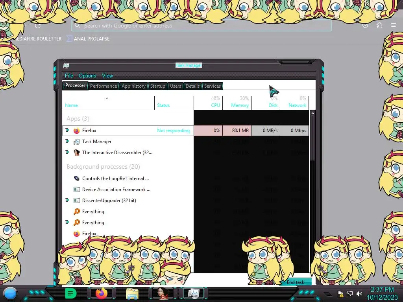Click background Firefox process icon
The height and width of the screenshot is (302, 403).
[77, 234]
